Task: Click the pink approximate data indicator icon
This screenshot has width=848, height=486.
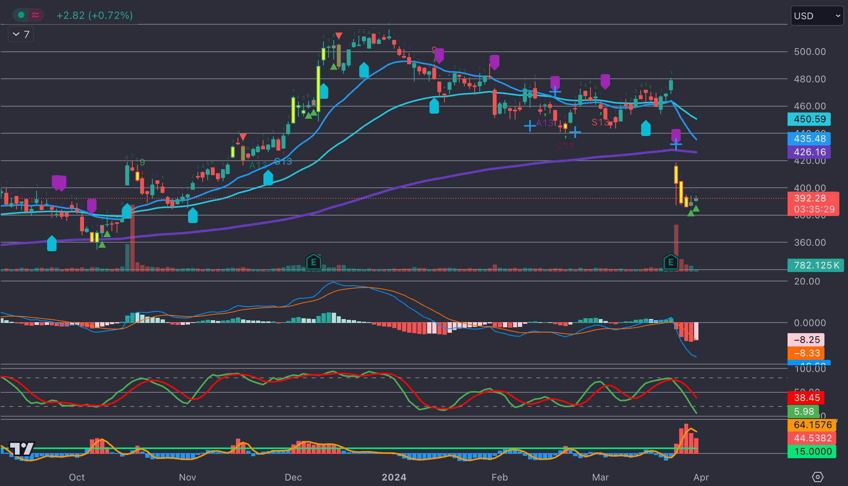Action: pos(35,15)
